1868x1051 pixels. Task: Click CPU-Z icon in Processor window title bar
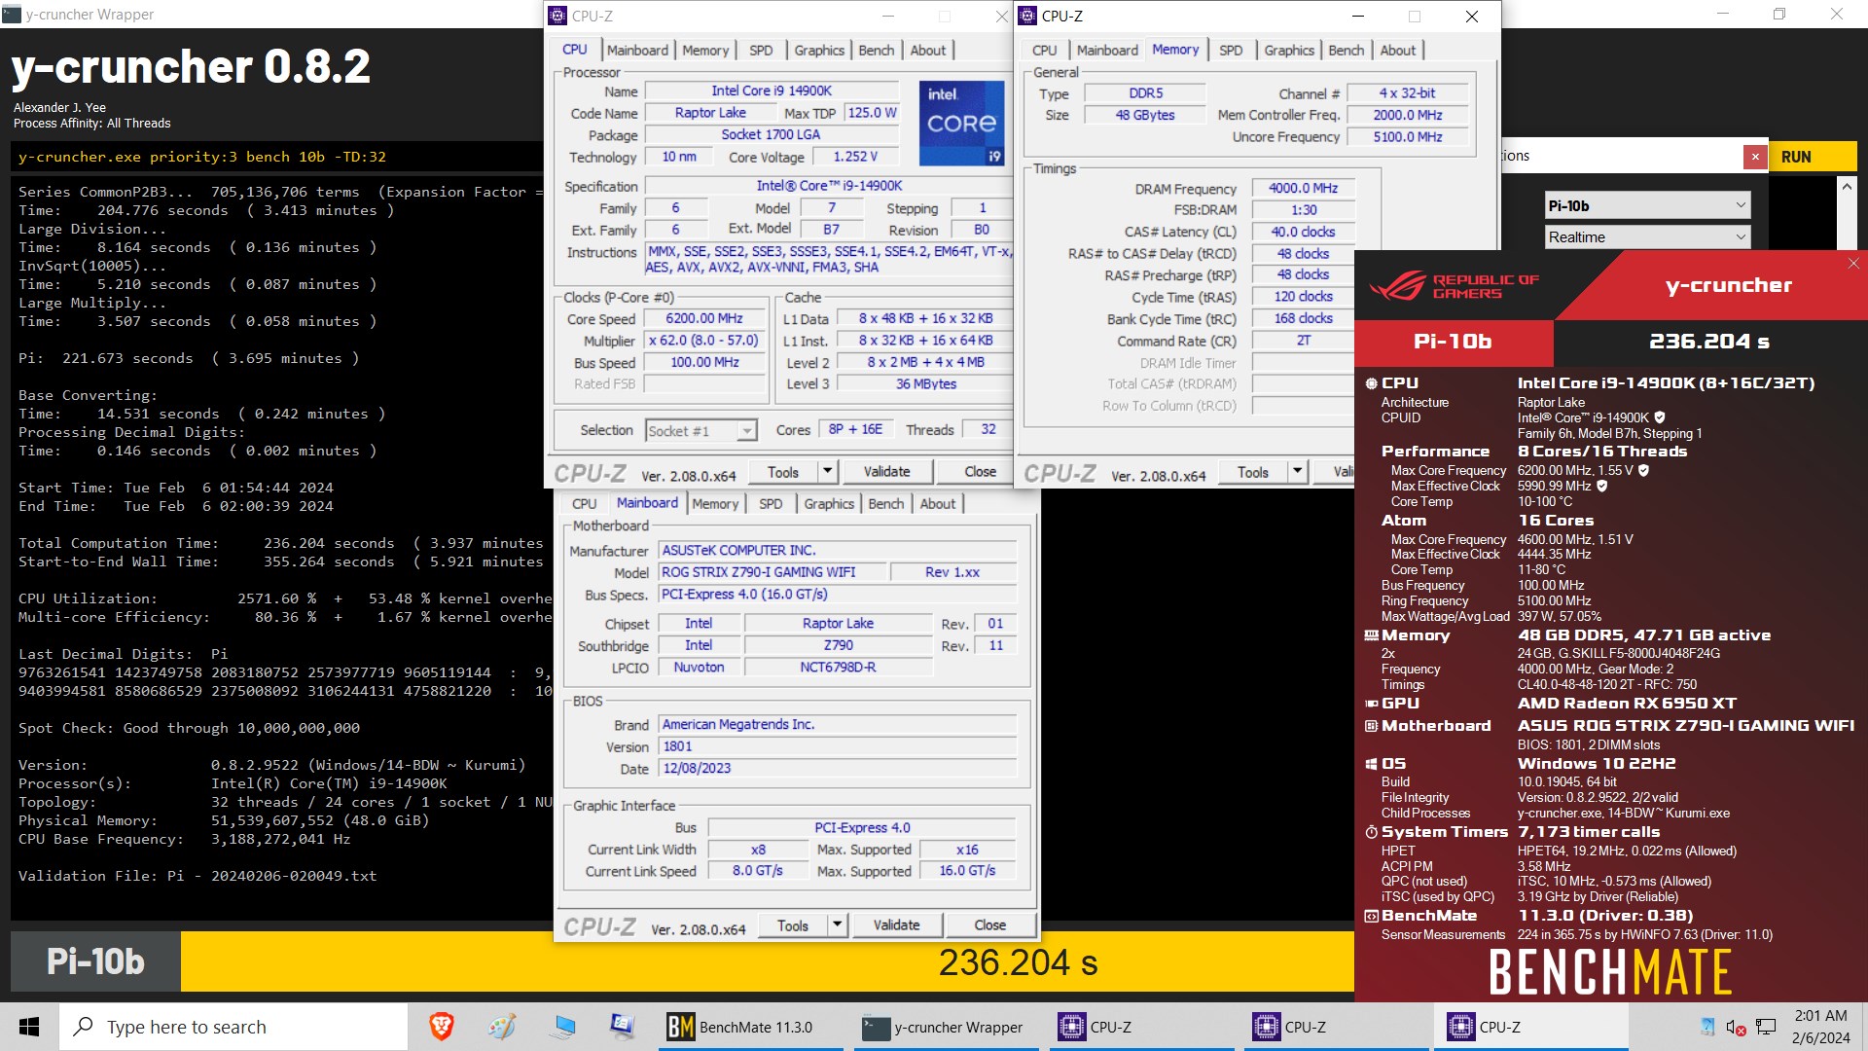coord(557,16)
